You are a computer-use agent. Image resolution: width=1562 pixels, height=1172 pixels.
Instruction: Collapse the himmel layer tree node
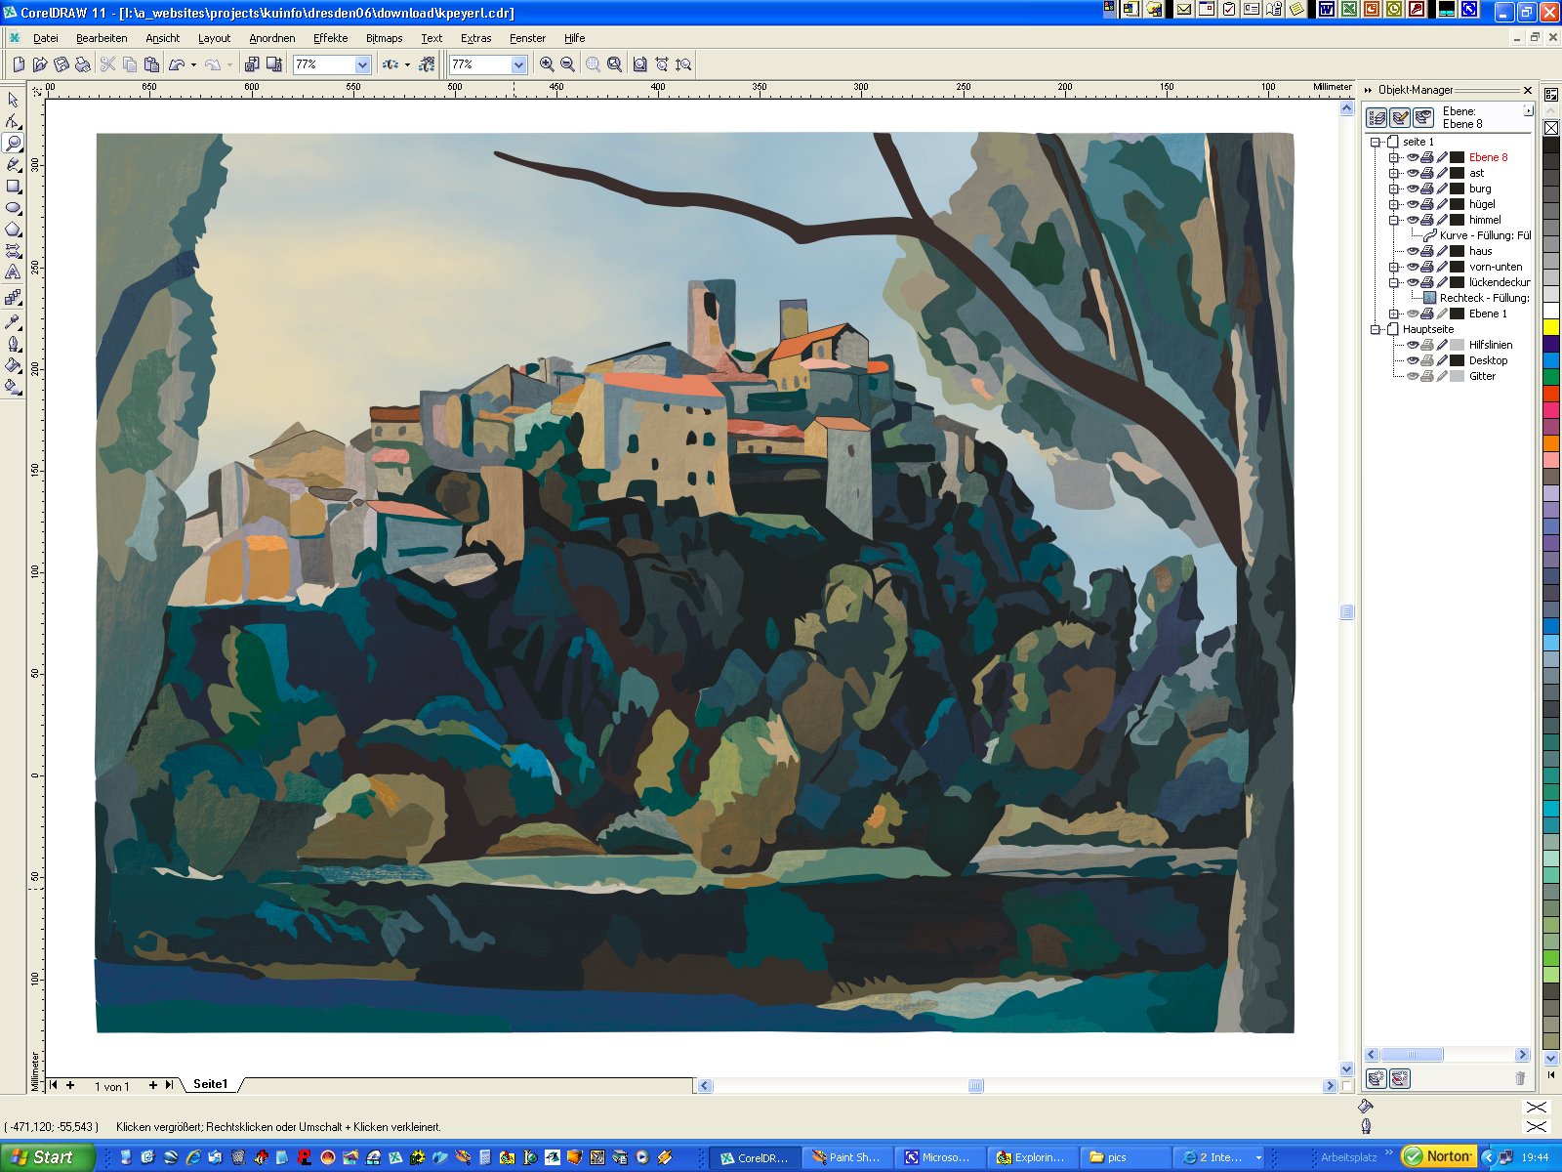(1394, 220)
